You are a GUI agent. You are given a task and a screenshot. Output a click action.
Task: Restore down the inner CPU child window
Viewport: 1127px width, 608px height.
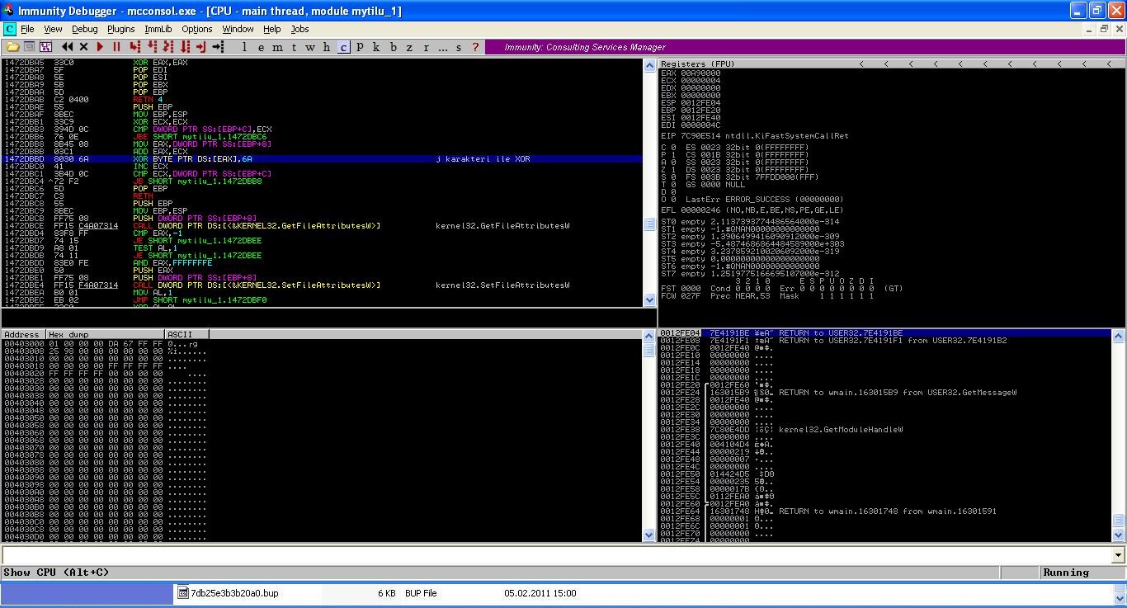tap(1104, 29)
